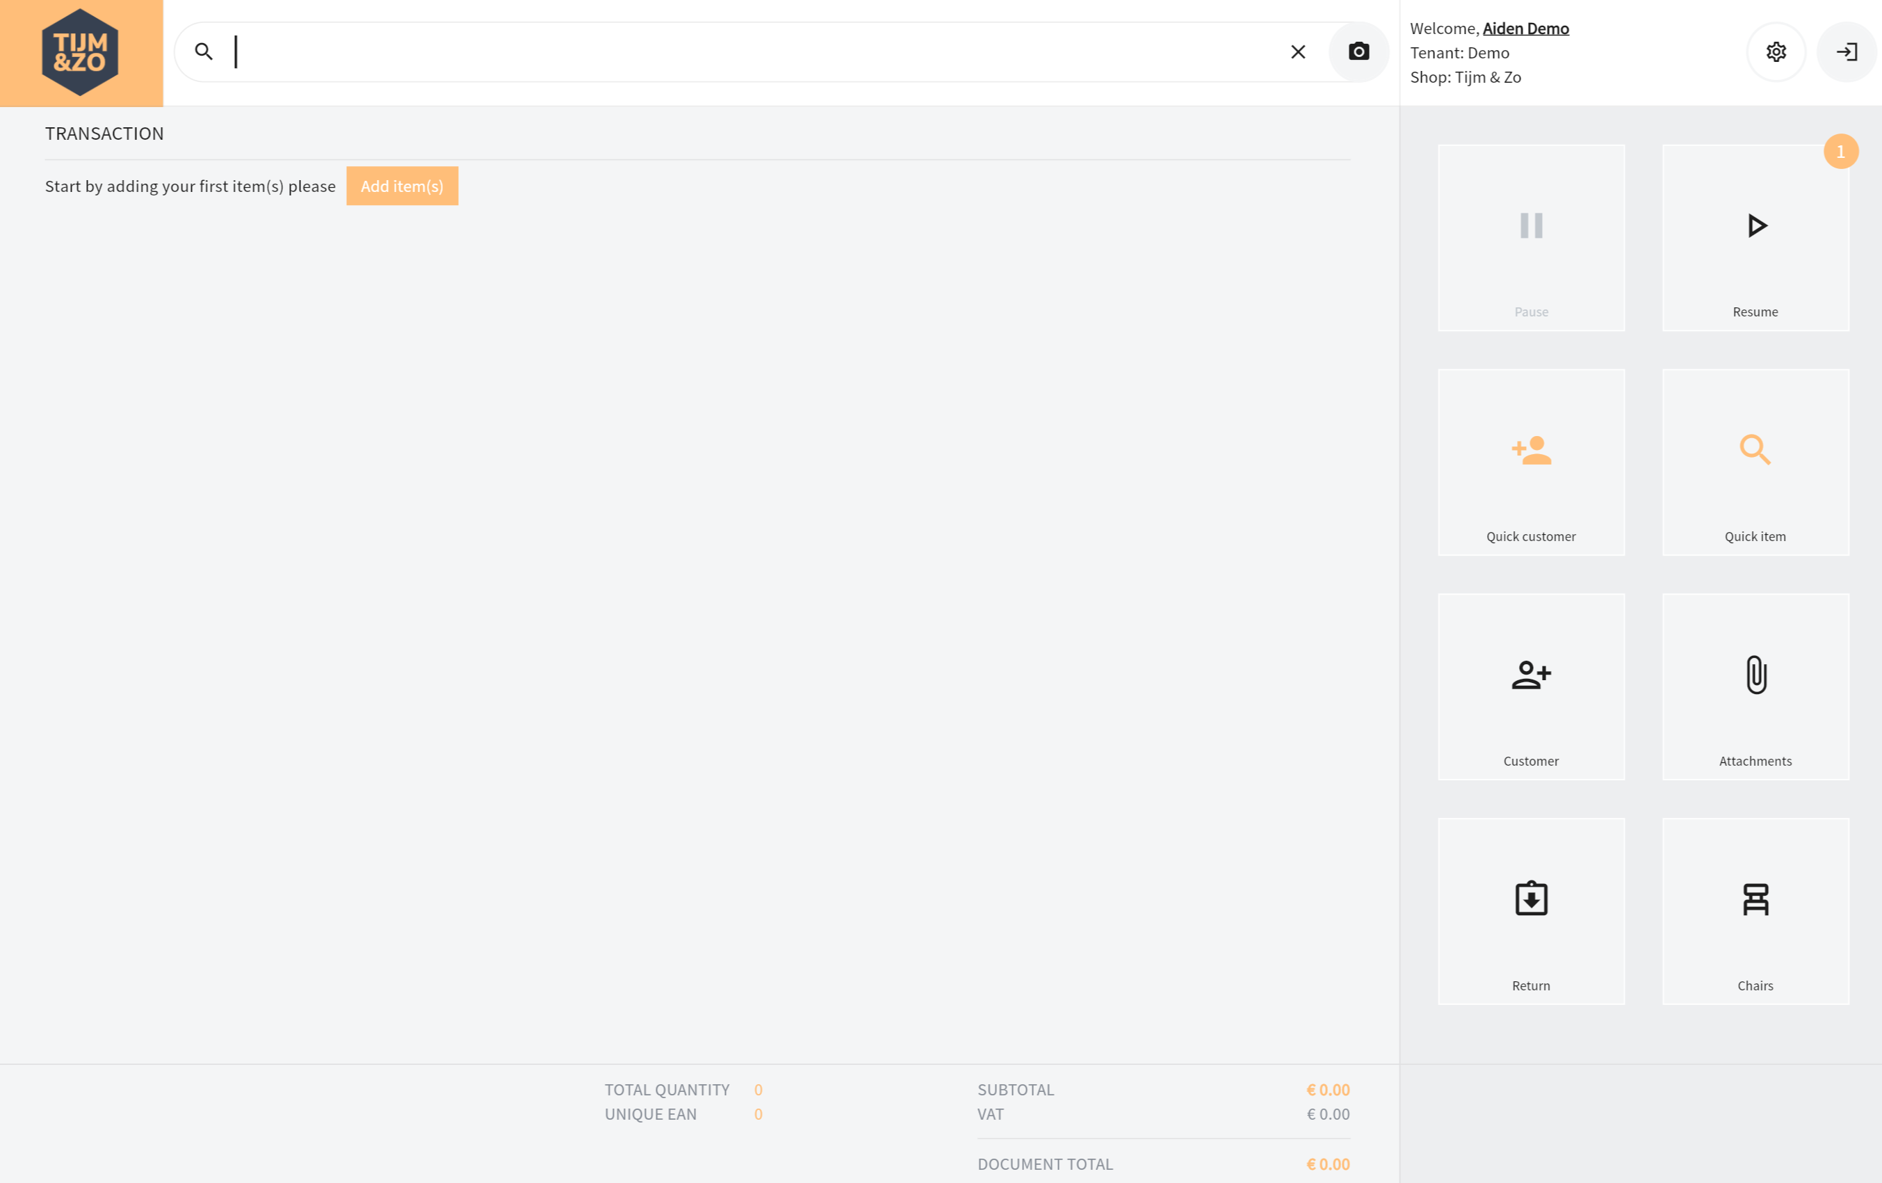
Task: Select the Customer tile
Action: [1530, 686]
